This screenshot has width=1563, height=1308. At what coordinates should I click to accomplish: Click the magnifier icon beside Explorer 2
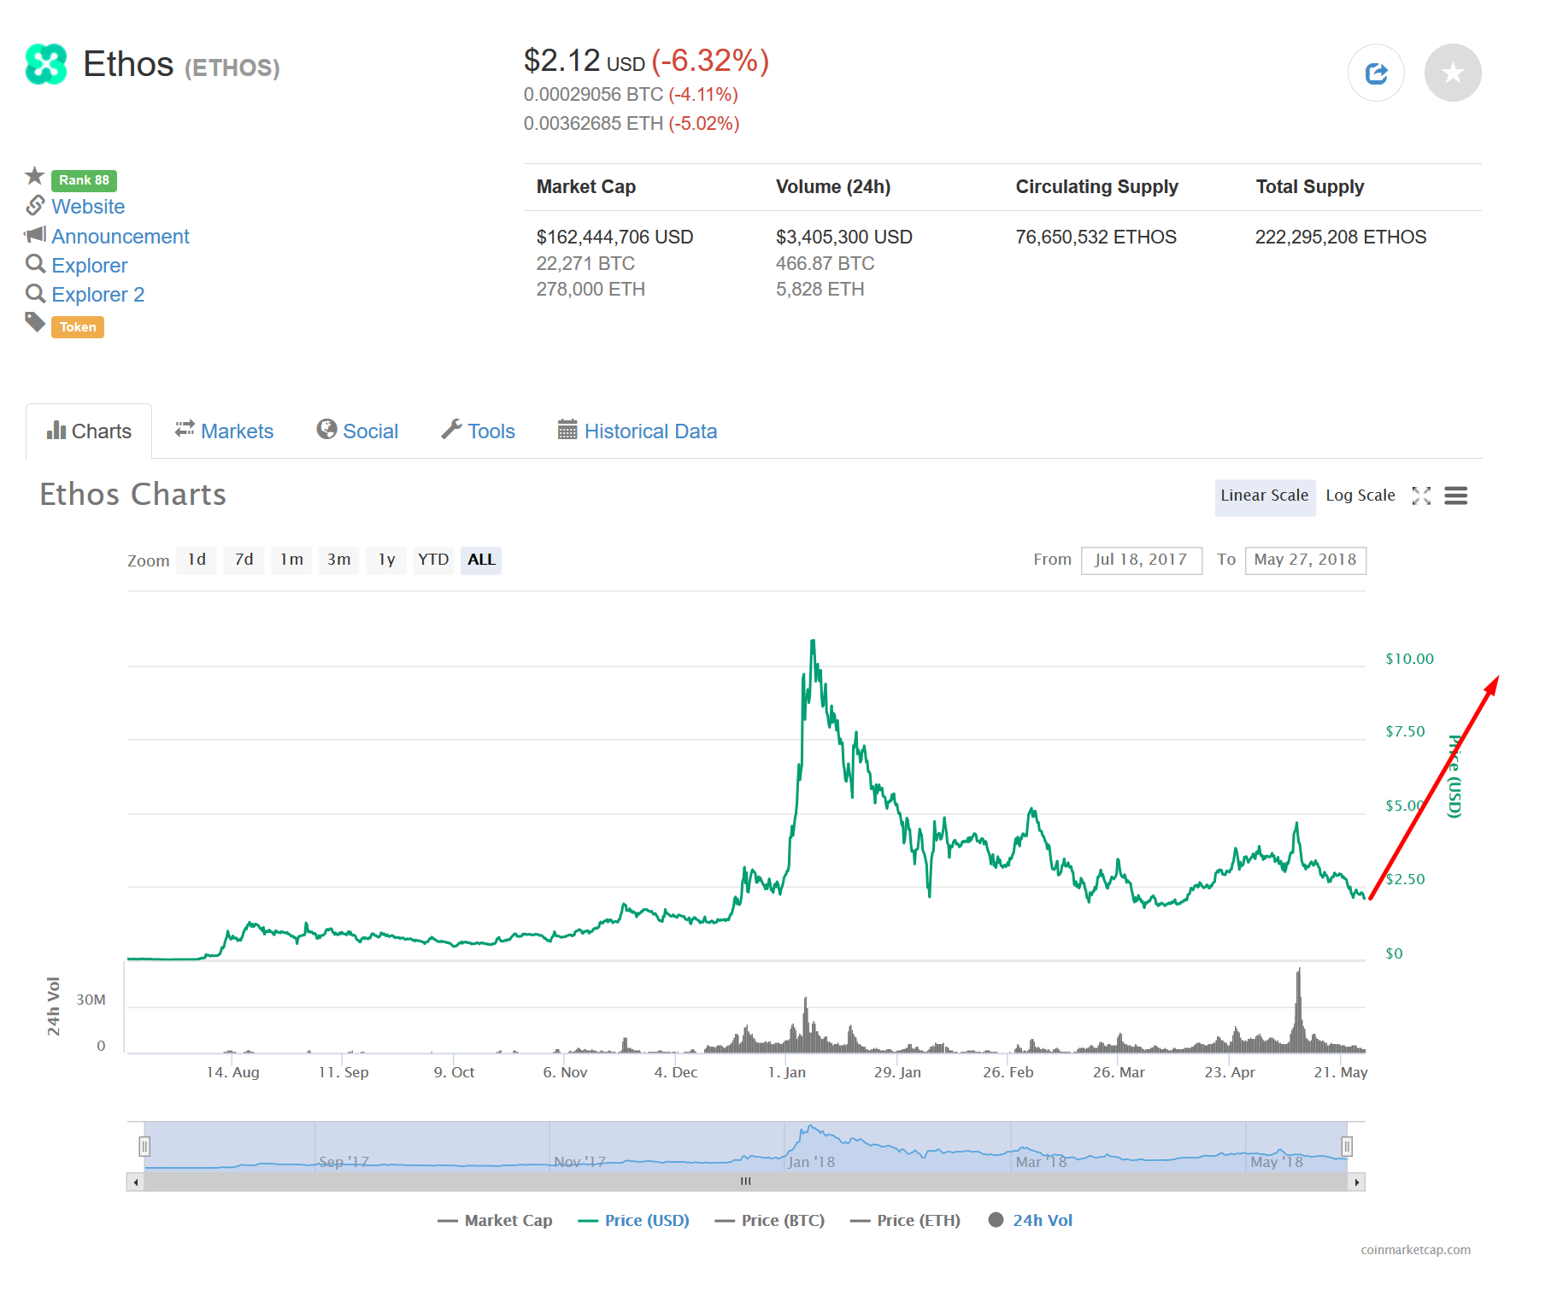[x=35, y=293]
